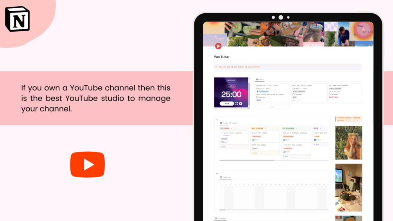
Task: Click the 'Unimportant' tag on Set up channel card
Action: (x=289, y=137)
